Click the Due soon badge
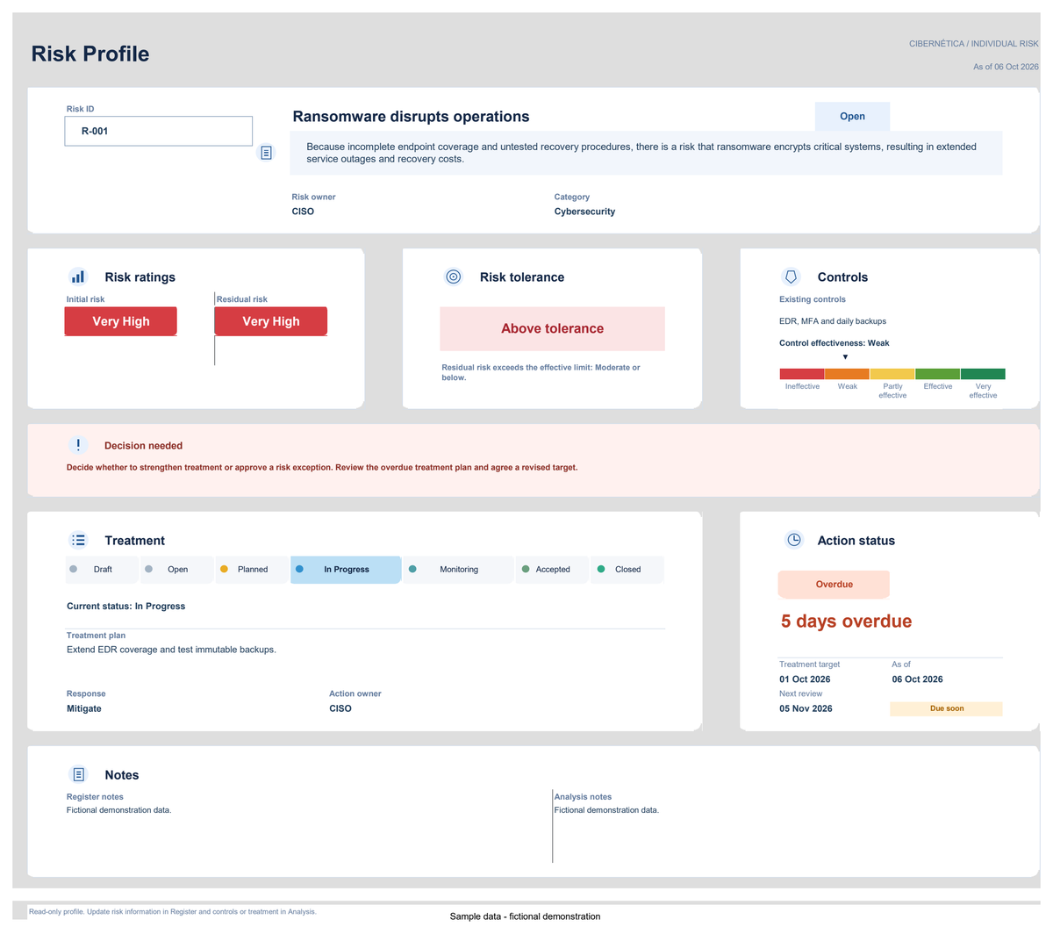The image size is (1053, 934). tap(946, 708)
